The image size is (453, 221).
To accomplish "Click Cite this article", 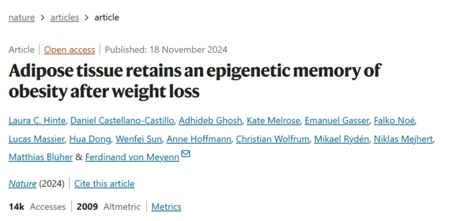I will 104,184.
